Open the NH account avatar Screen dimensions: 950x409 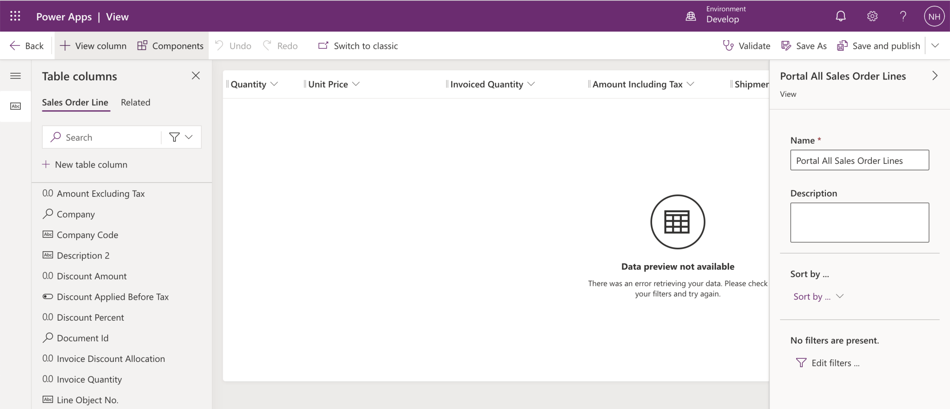pos(934,16)
